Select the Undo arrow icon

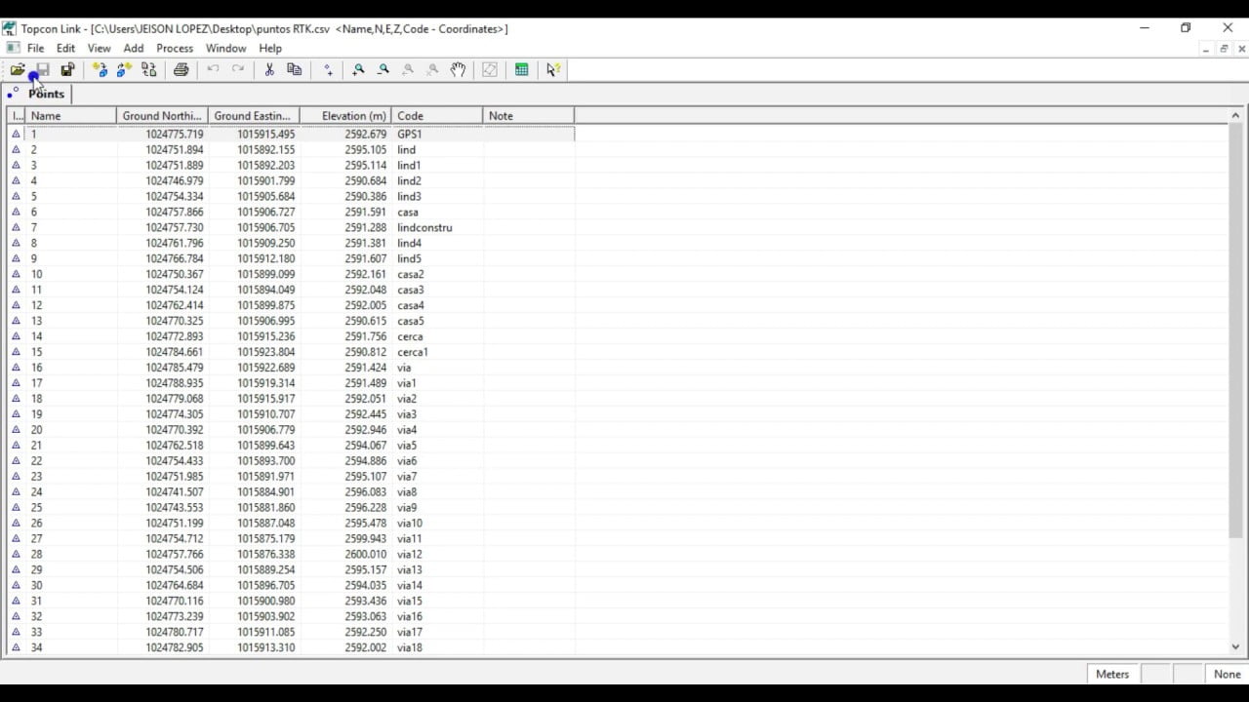click(x=213, y=69)
